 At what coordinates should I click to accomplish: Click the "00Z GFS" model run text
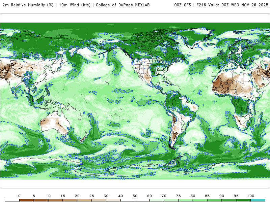coord(183,5)
